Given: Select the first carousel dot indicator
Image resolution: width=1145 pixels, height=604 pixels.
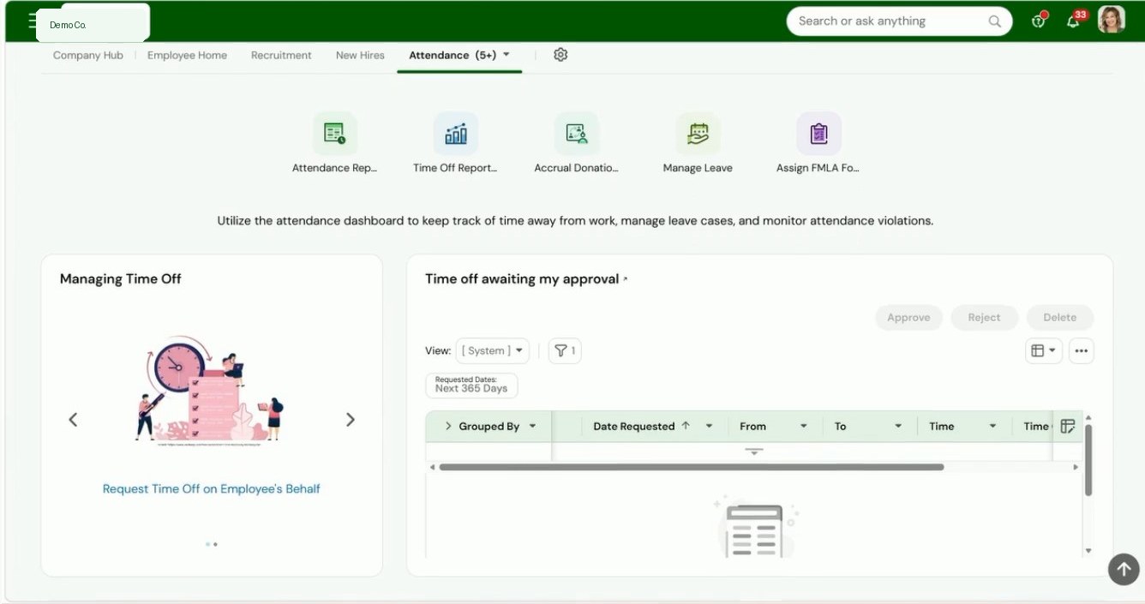Looking at the screenshot, I should 207,544.
